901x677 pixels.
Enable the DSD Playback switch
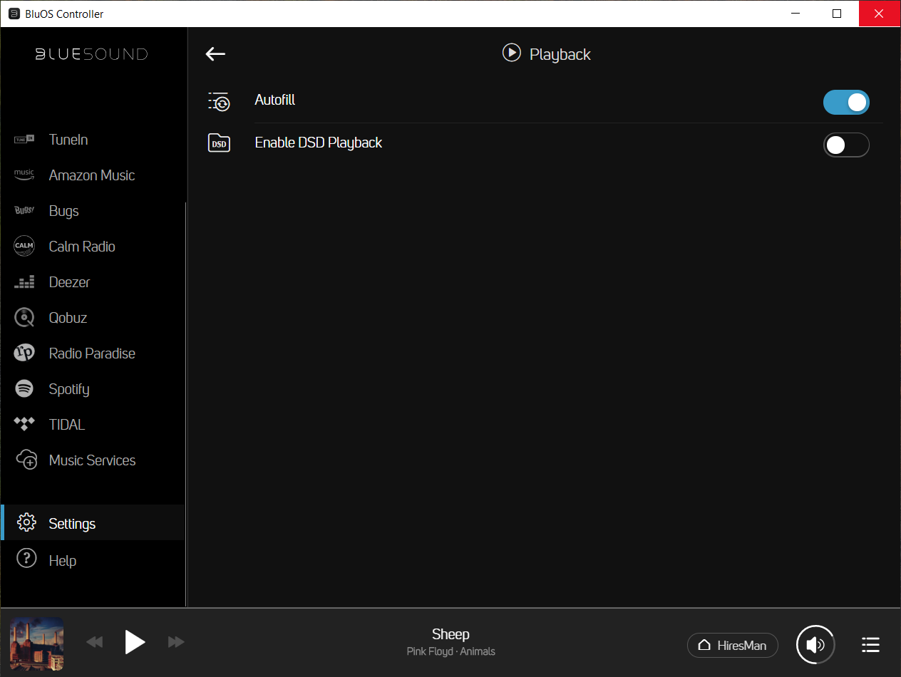coord(846,145)
